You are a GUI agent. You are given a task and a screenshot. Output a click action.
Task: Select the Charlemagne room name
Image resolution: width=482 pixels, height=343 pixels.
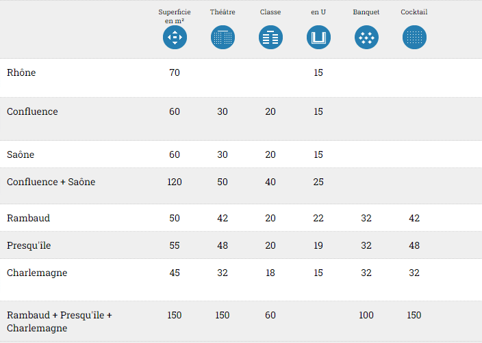click(x=37, y=273)
